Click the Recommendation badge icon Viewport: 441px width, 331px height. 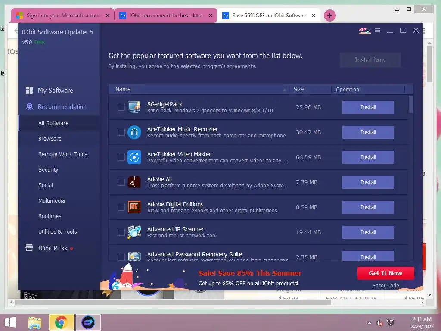(29, 106)
